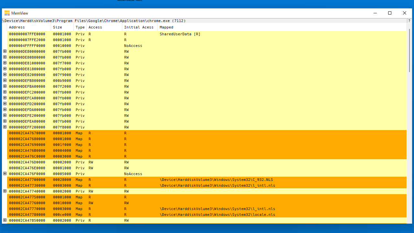Select address row 000000007FFE2000
Screen dimensions: 414x233
point(207,40)
